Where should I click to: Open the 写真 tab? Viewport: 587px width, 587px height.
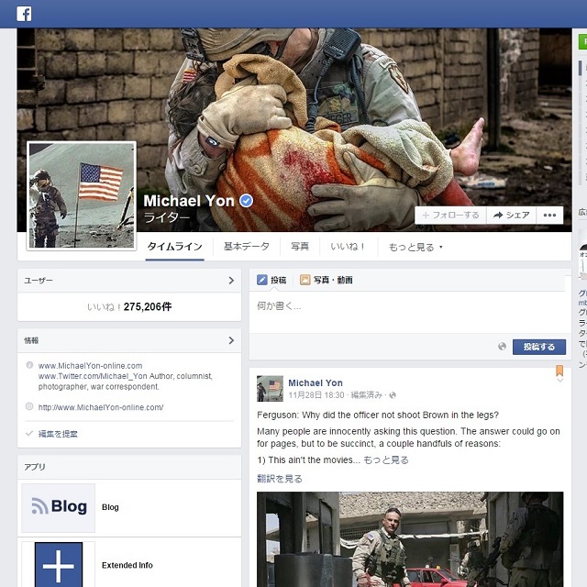click(300, 247)
